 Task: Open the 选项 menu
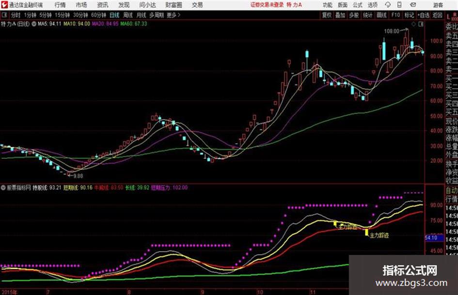373,5
